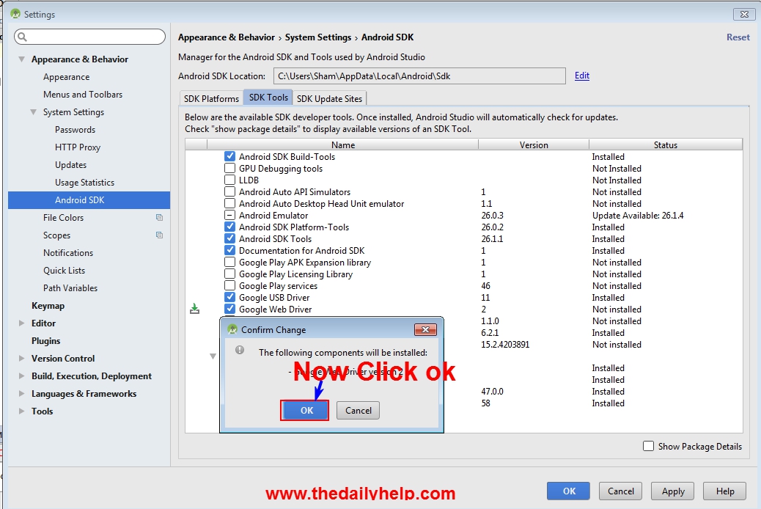Image resolution: width=761 pixels, height=509 pixels.
Task: Open Path Variables settings
Action: (x=70, y=288)
